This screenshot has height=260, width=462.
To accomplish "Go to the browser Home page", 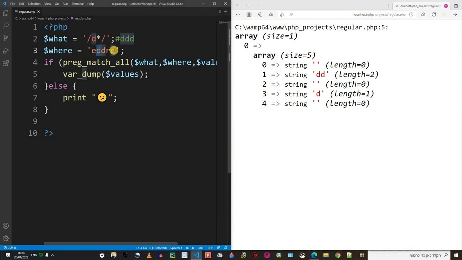I will (x=423, y=14).
